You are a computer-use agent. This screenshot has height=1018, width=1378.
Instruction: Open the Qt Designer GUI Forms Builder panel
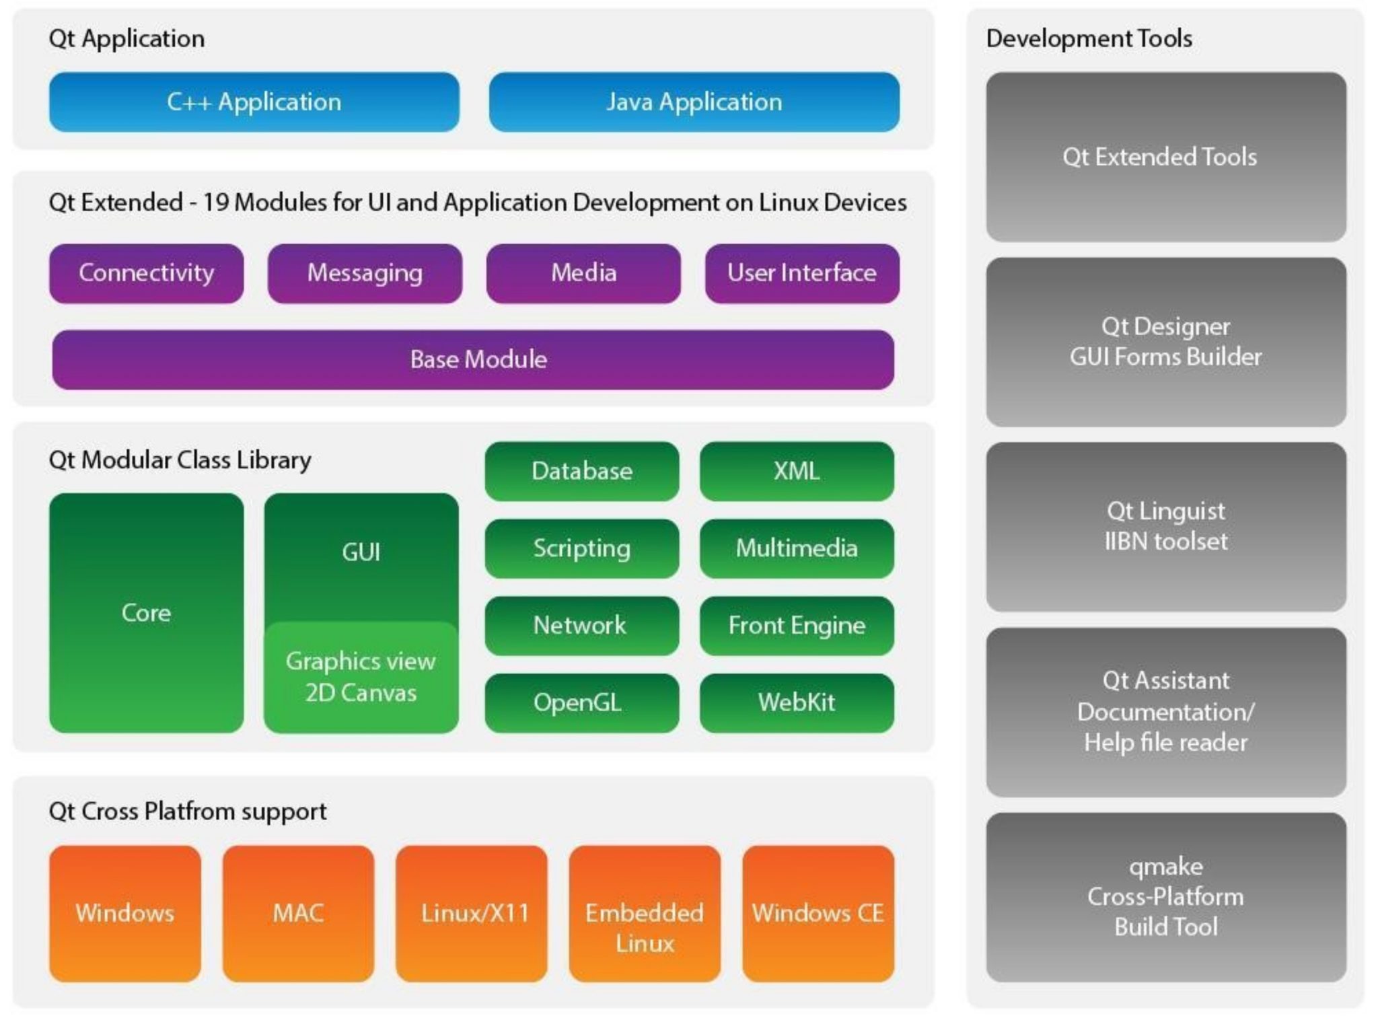1165,342
